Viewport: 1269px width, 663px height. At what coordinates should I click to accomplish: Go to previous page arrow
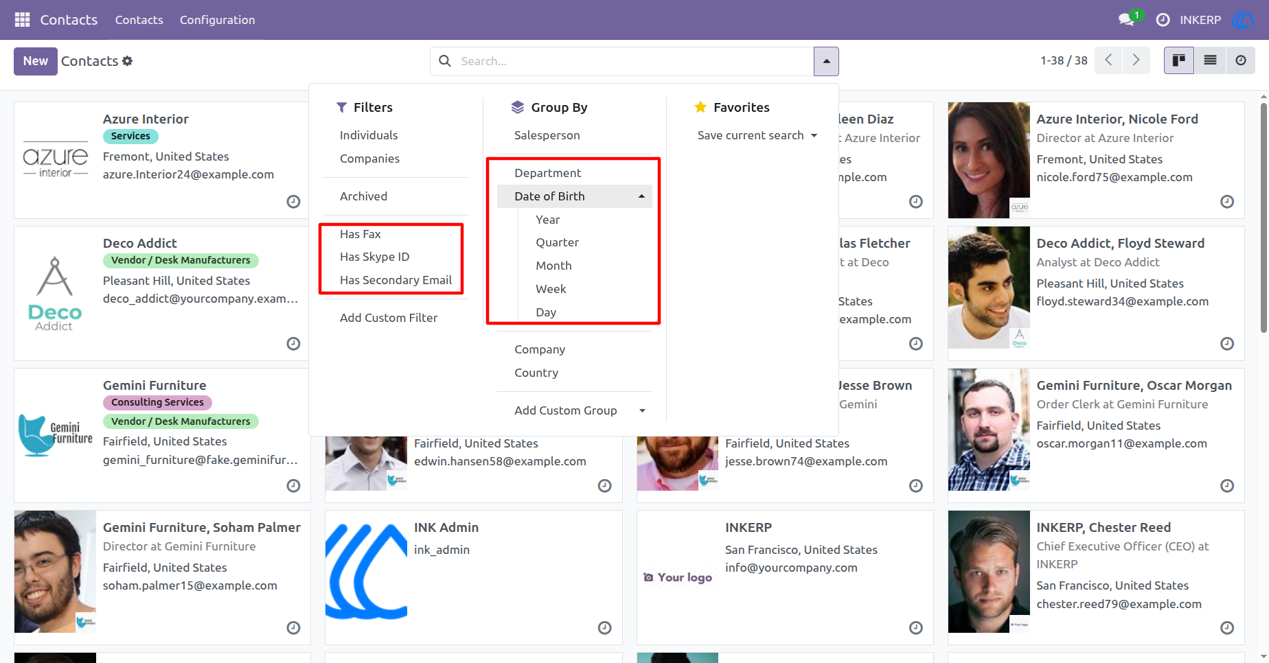[1108, 60]
